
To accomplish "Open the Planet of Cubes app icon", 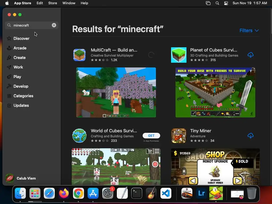I will pos(179,55).
